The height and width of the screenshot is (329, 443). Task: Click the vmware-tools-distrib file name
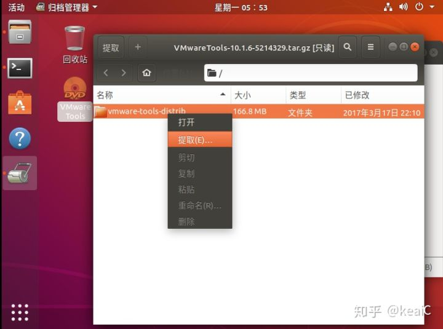pyautogui.click(x=146, y=111)
